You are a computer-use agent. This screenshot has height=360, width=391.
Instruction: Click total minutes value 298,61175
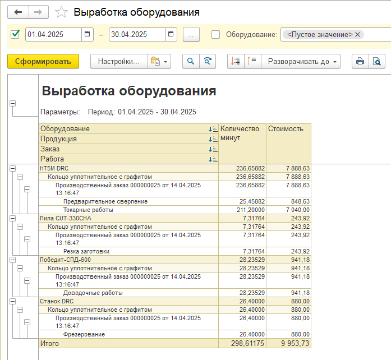click(247, 344)
